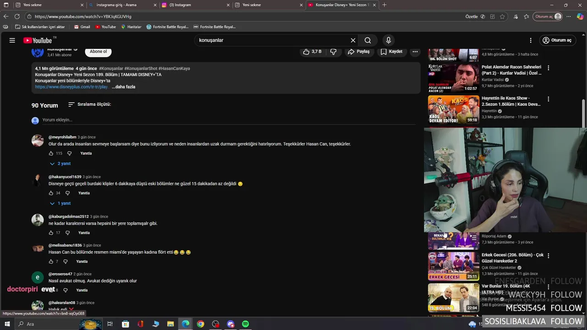Open the Hayrettin Kaos Show thumbnail
This screenshot has width=587, height=330.
(x=454, y=109)
